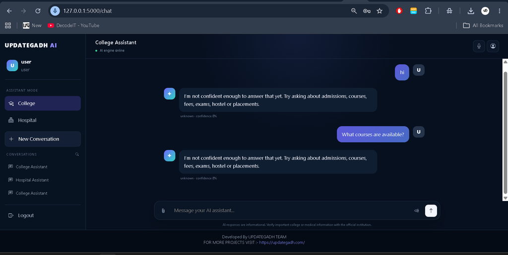Open the apps grid in bookmarks bar
The image size is (508, 255).
8,26
